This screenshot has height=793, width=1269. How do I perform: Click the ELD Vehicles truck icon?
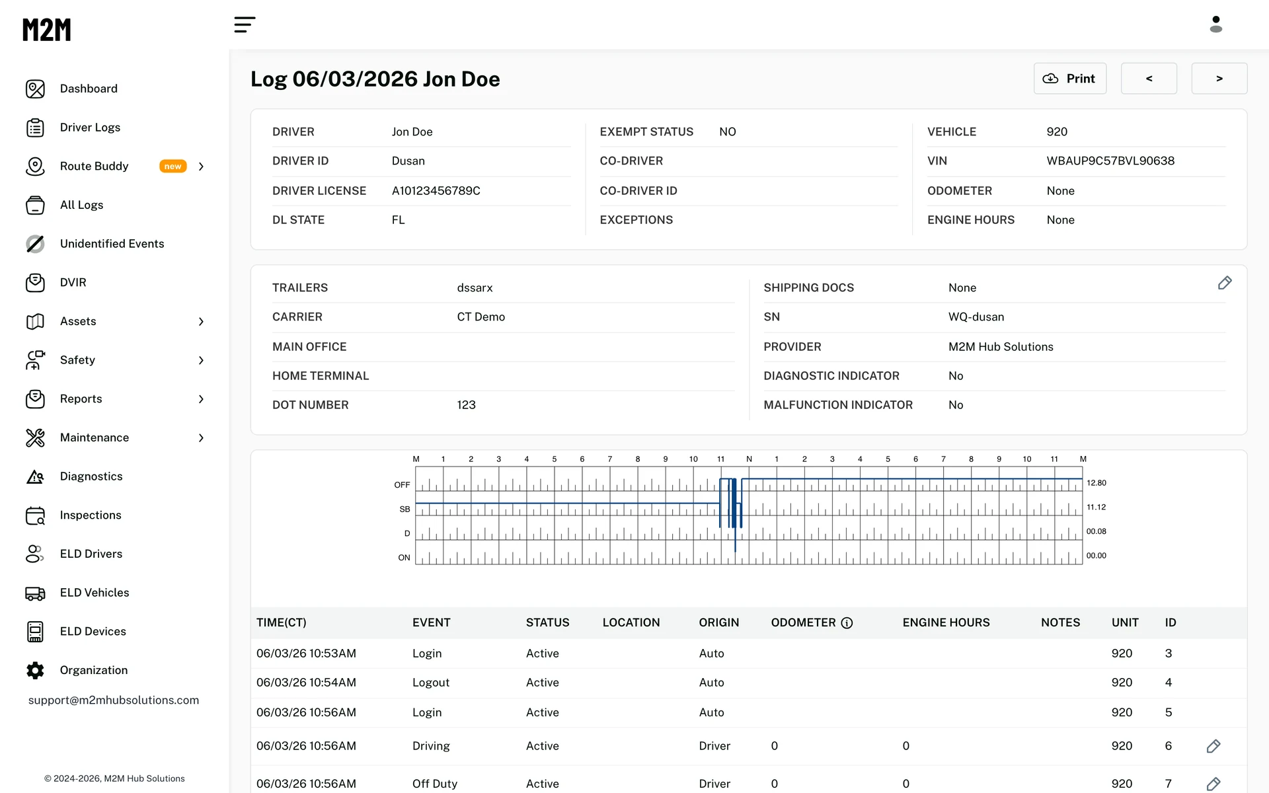(35, 593)
